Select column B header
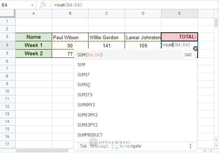This screenshot has width=219, height=153. (70, 13)
